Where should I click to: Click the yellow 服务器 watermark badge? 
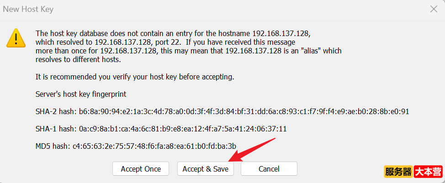(x=398, y=172)
